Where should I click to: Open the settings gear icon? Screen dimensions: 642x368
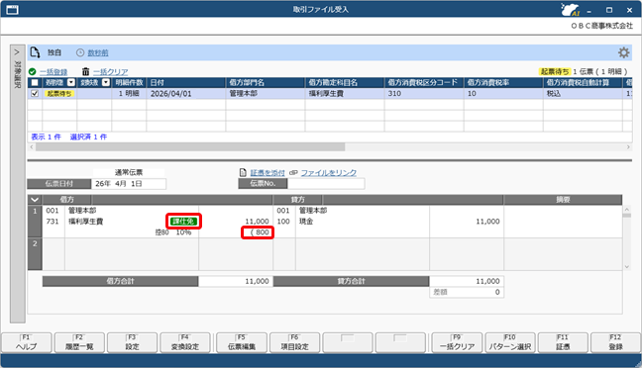(623, 52)
